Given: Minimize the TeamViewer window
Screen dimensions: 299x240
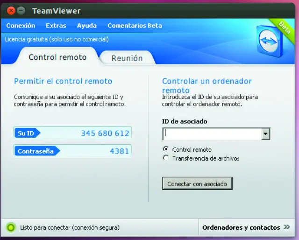Looking at the screenshot, I should [x=21, y=10].
